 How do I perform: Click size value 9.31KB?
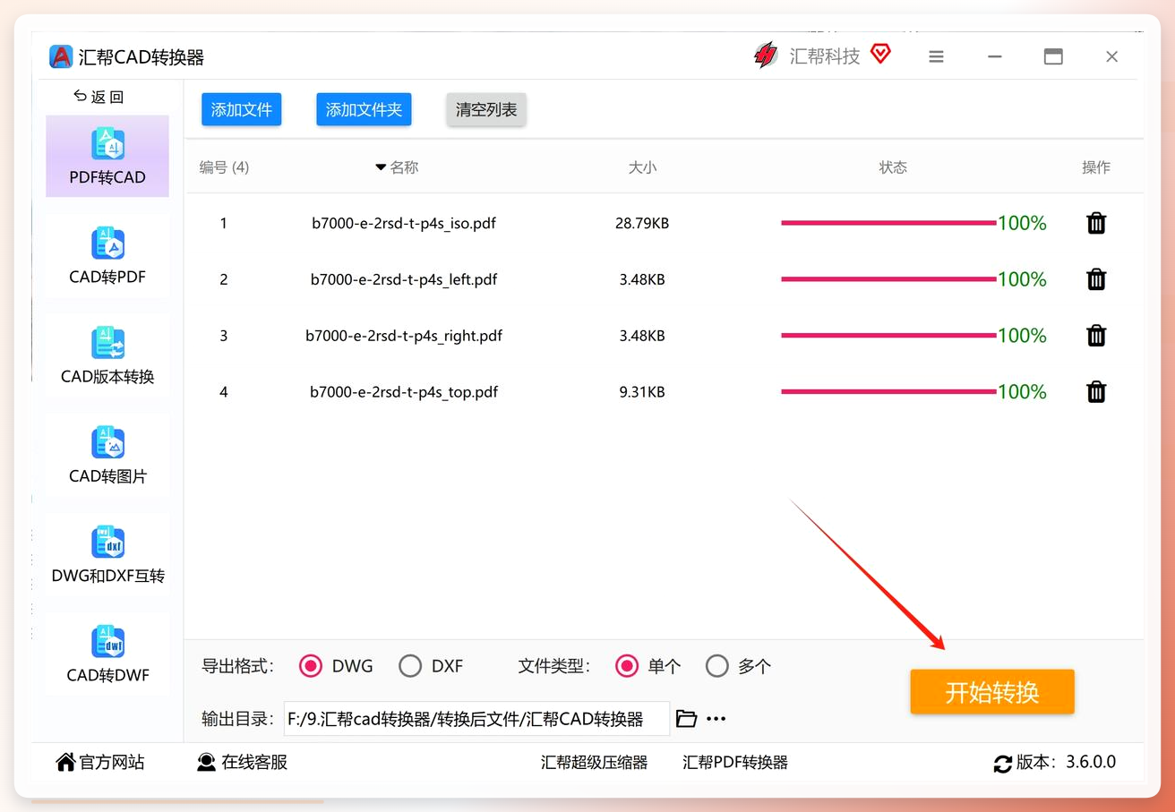click(x=642, y=392)
